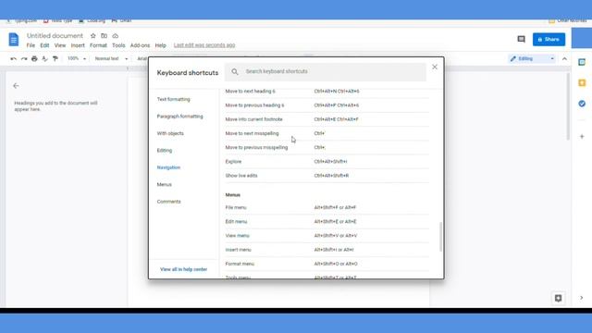Screen dimensions: 592x333
Task: Click the Search keyboard shortcuts field
Action: click(x=326, y=71)
